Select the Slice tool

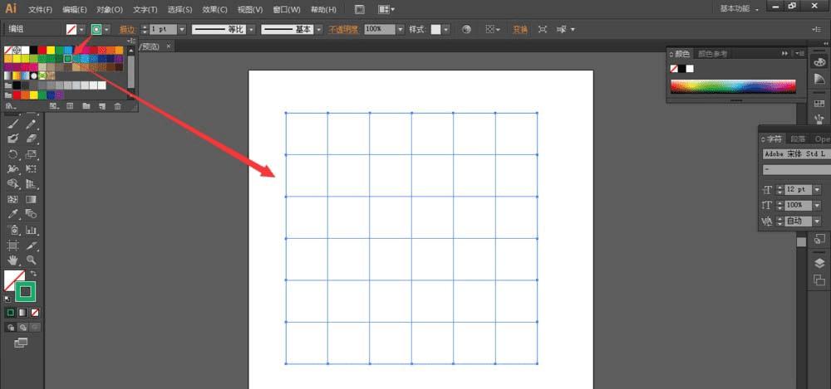[x=32, y=246]
